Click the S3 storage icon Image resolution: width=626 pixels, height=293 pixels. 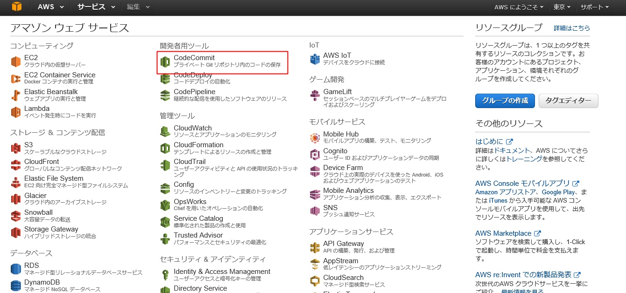[16, 148]
